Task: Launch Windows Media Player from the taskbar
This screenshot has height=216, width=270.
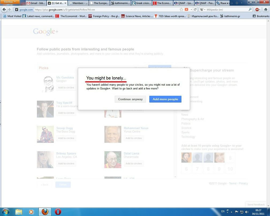Action: [x=31, y=212]
